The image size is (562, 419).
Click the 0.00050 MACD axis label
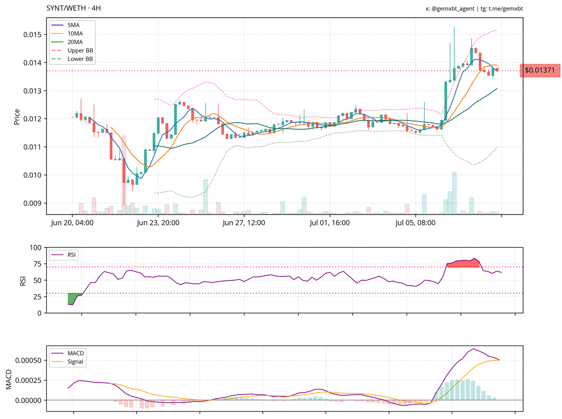[30, 361]
